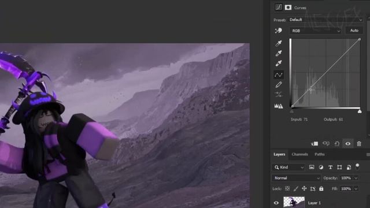Click the histogram clipping warning icon
Screen dimensions: 370x208
279,106
